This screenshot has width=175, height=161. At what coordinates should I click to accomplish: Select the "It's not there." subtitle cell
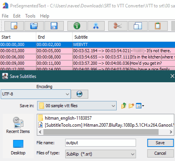[124, 51]
